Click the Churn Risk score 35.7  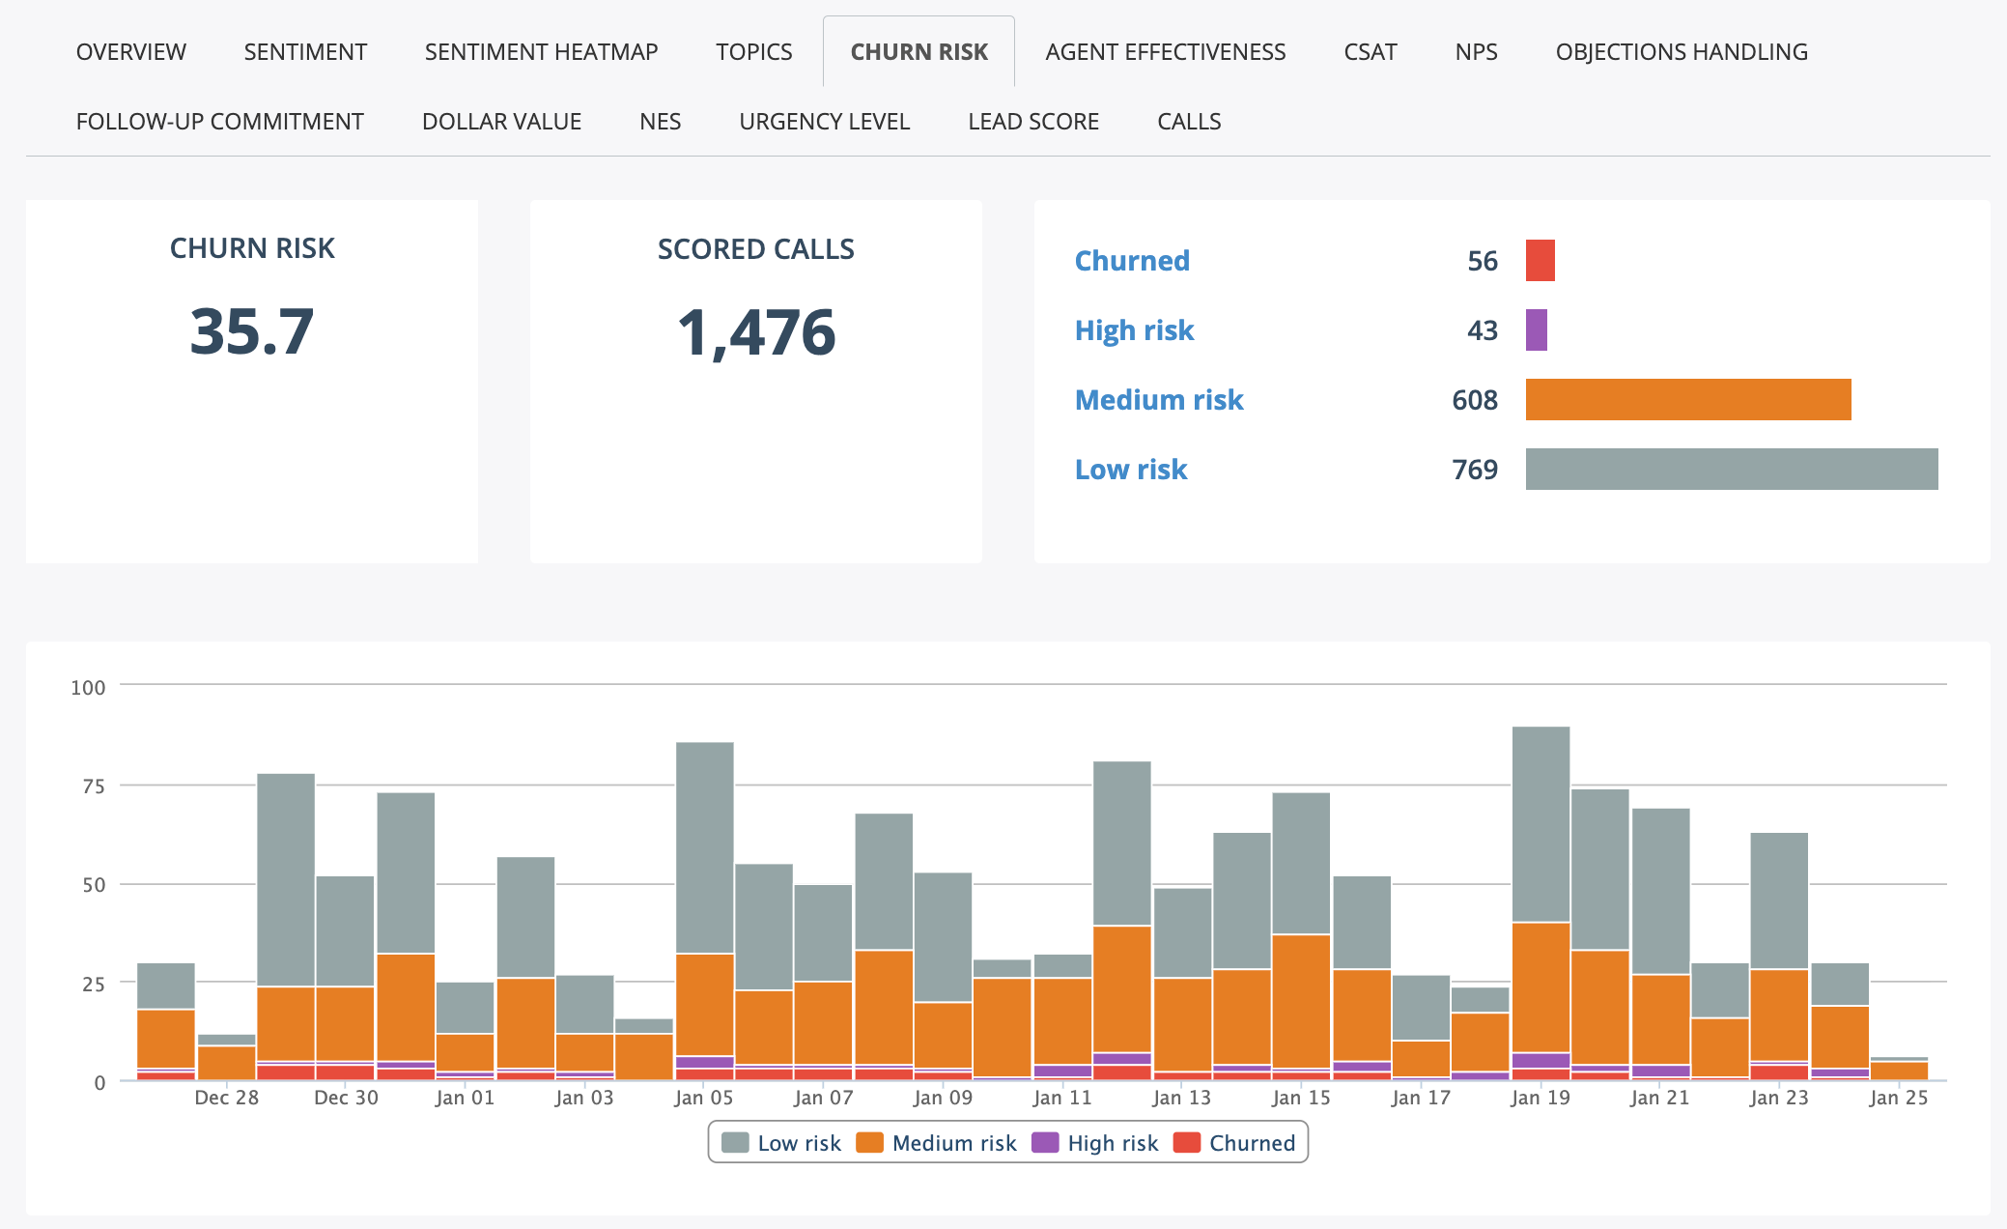click(x=252, y=331)
